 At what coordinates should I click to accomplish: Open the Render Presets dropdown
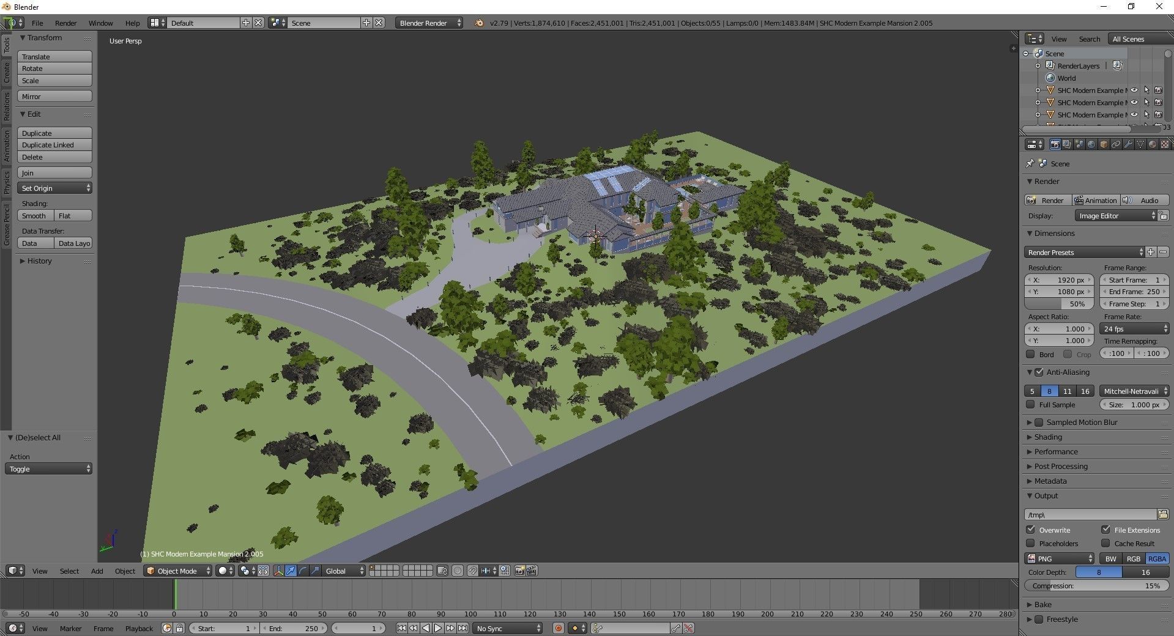(1084, 252)
